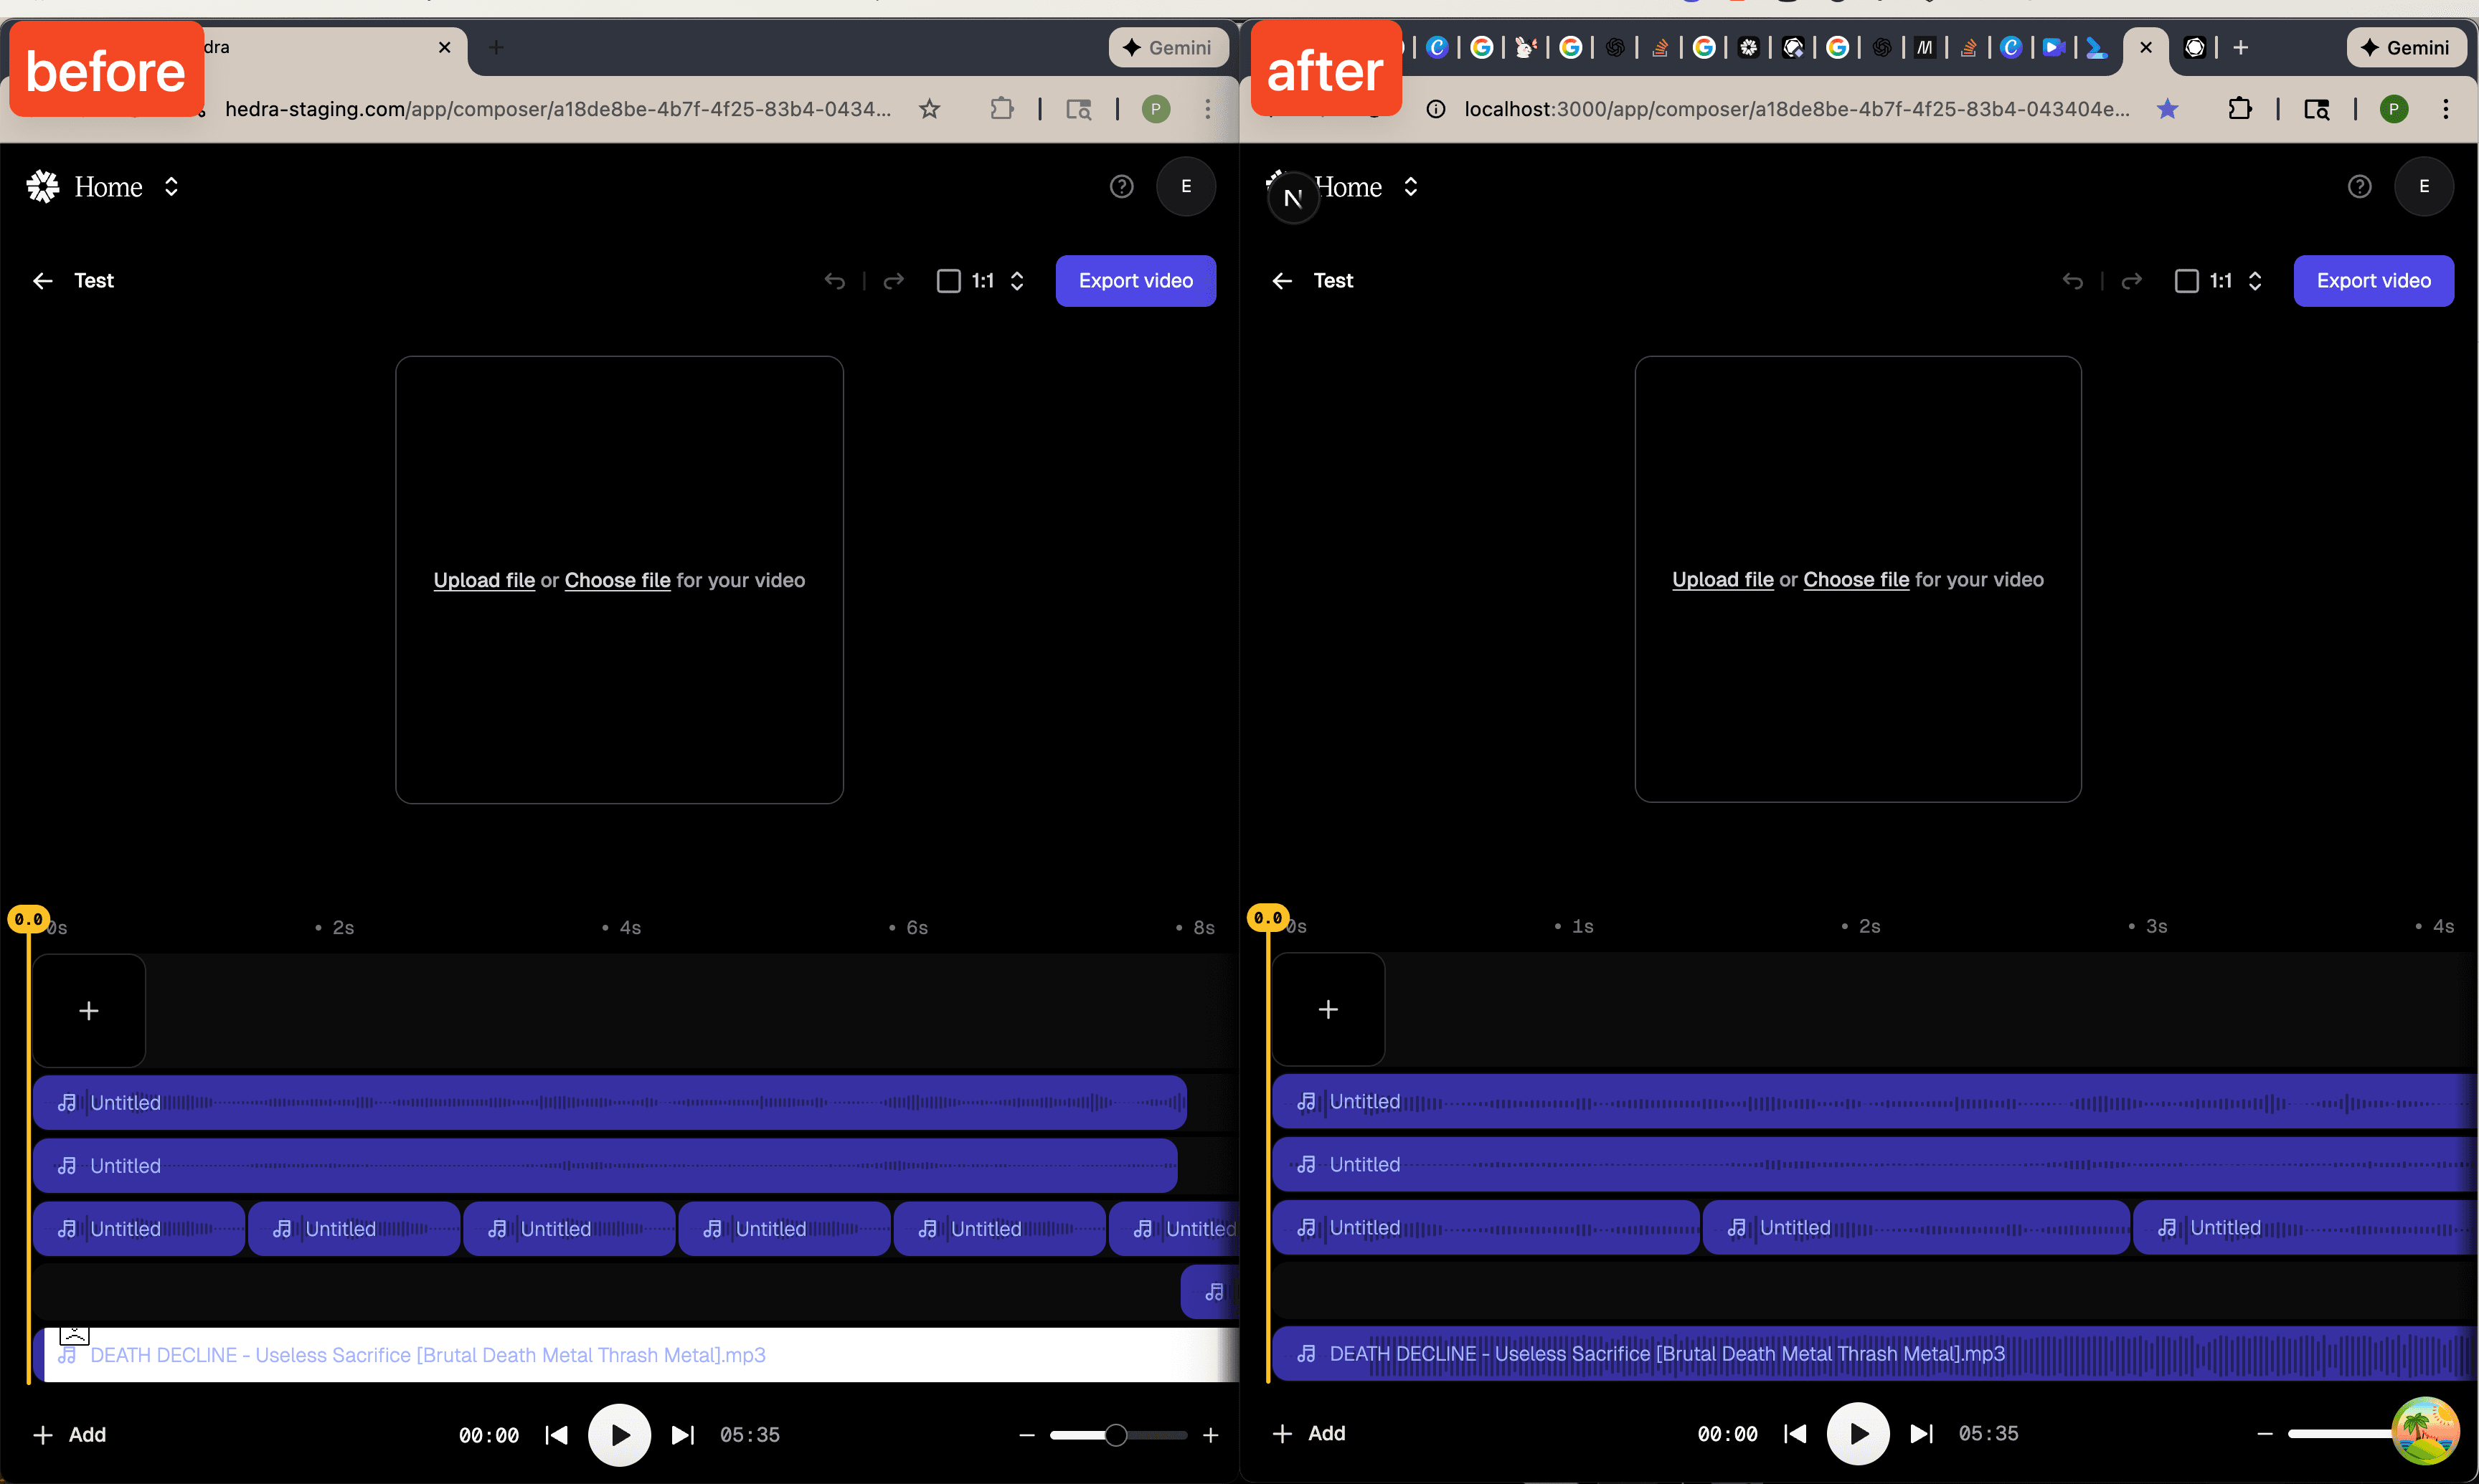The height and width of the screenshot is (1484, 2479).
Task: Click Choose file link in after window
Action: click(x=1856, y=580)
